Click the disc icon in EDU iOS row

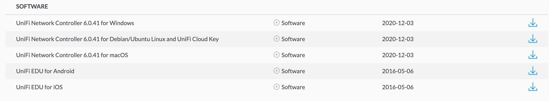[x=277, y=87]
